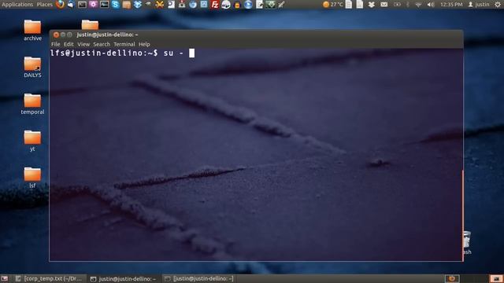Select the temporal folder on the desktop
Viewport: 504px width, 283px height.
point(32,105)
